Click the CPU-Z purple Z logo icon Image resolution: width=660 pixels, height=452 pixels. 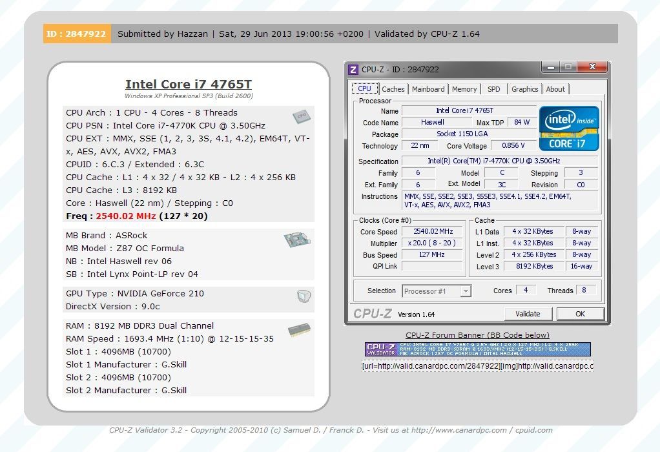353,70
